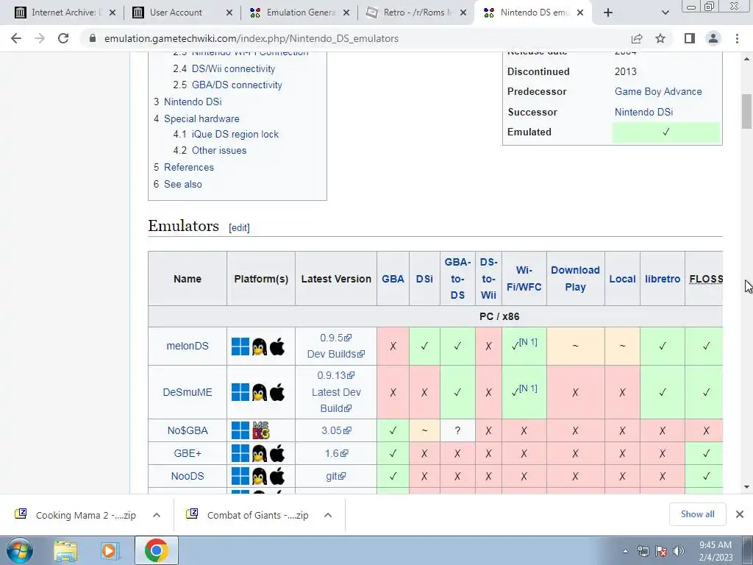The image size is (753, 565).
Task: Click the libretro column header link
Action: point(663,279)
